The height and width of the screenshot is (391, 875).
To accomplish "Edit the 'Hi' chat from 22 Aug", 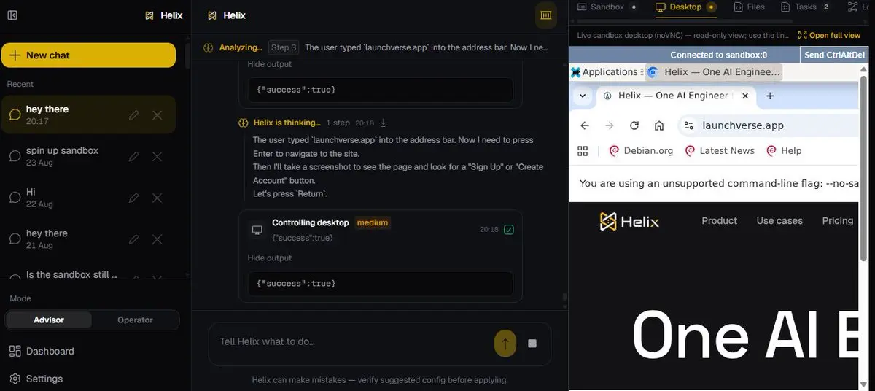I will tap(133, 198).
